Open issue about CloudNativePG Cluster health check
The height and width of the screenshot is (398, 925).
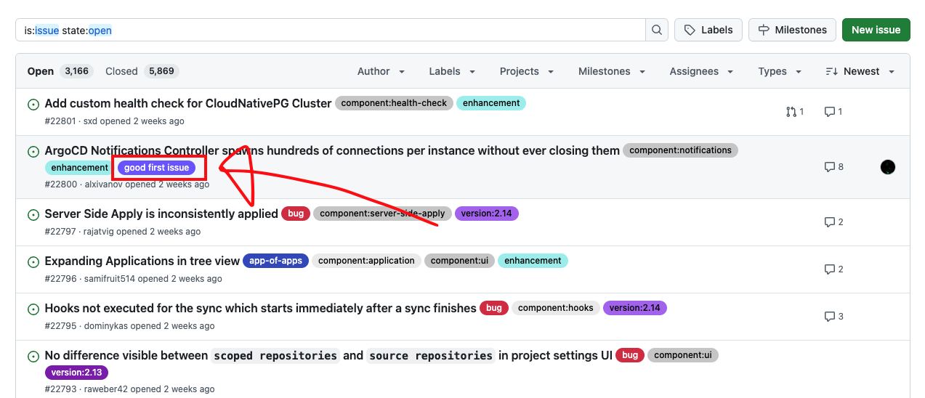tap(188, 103)
